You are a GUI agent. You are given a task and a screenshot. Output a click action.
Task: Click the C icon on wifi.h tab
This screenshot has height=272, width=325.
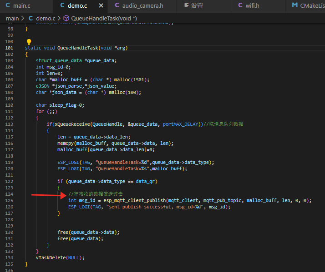[241, 5]
